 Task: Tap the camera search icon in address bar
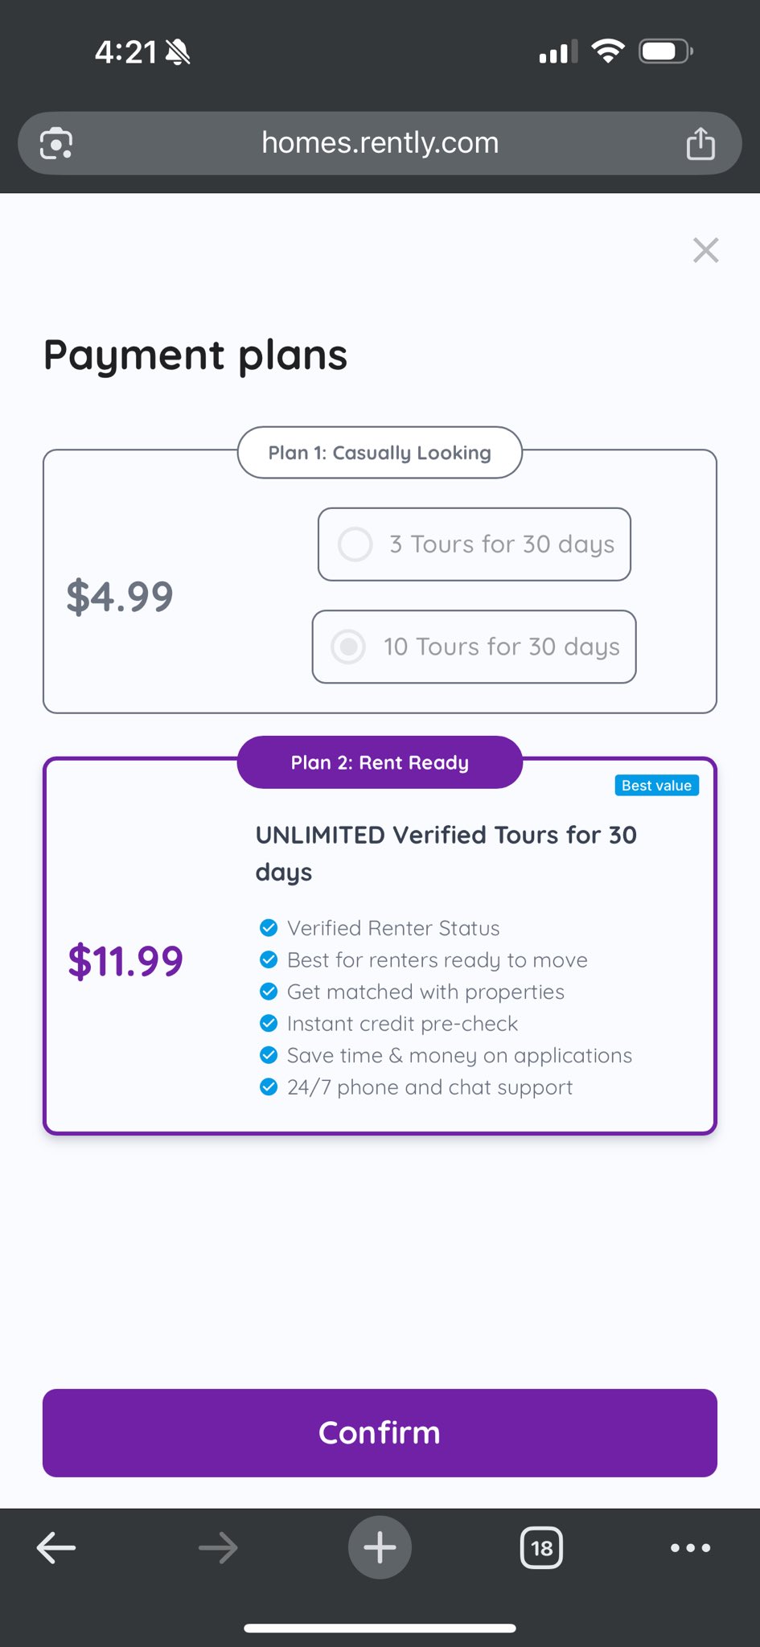point(56,144)
